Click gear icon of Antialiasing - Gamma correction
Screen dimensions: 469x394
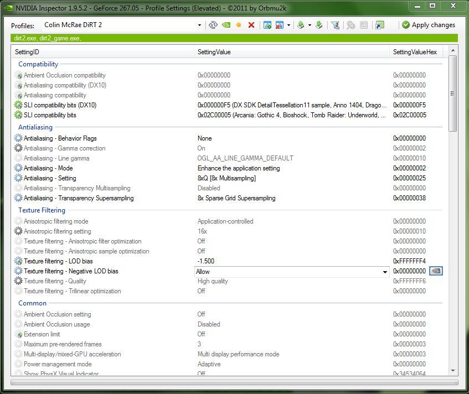[18, 148]
